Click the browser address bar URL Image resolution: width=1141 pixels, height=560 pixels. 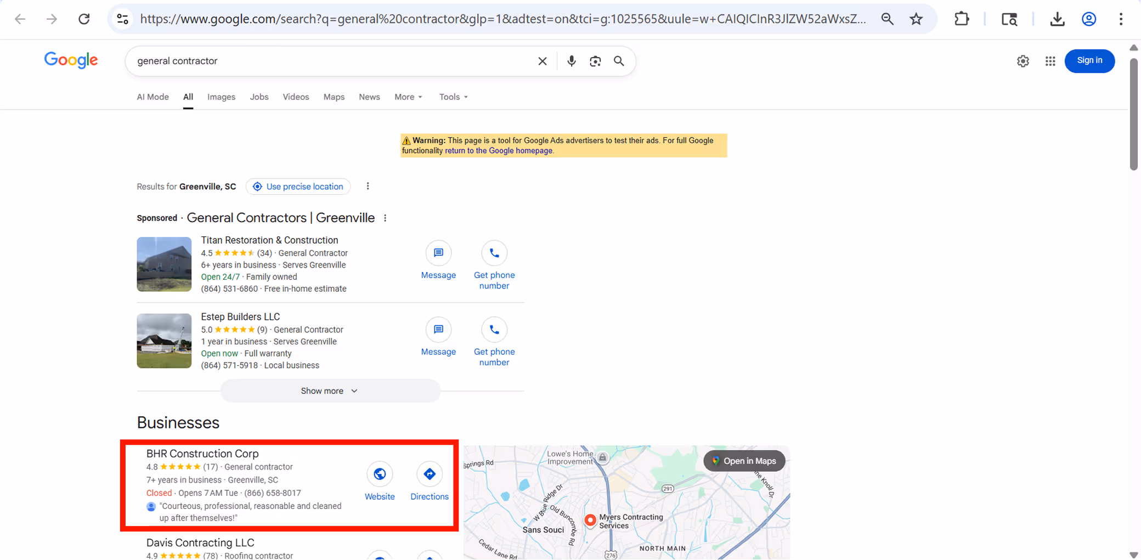click(503, 19)
